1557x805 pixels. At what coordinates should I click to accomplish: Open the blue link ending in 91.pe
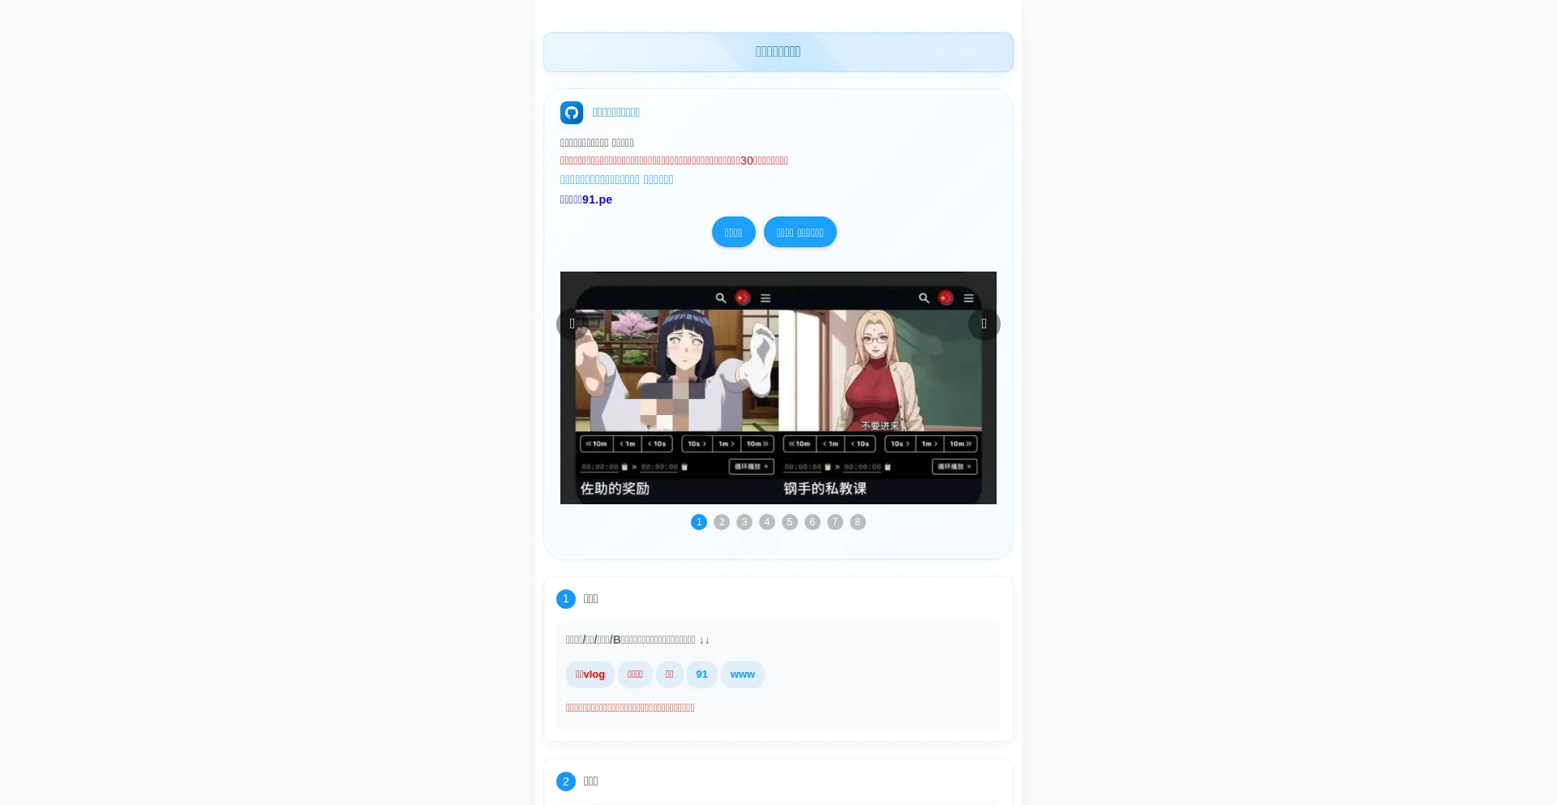pyautogui.click(x=586, y=199)
